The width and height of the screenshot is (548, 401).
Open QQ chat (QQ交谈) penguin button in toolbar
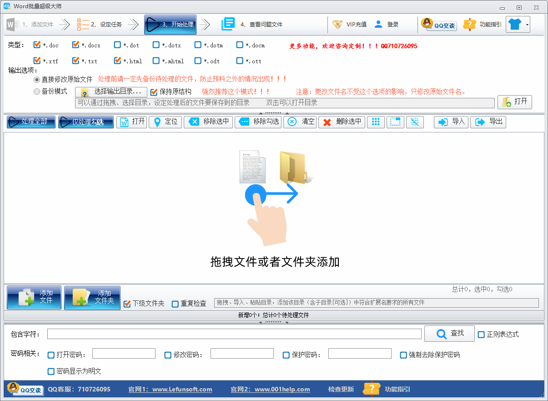click(x=439, y=25)
